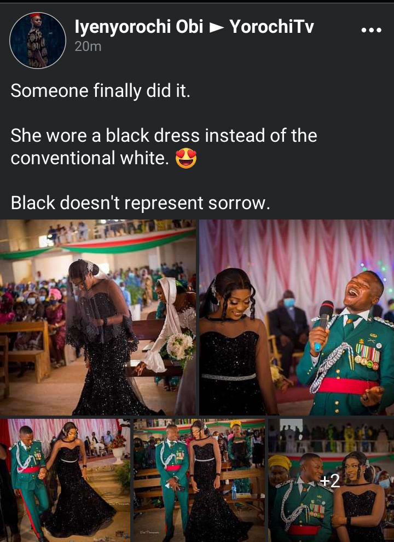Select the "Someone finally did it." text line
The height and width of the screenshot is (542, 394).
100,91
